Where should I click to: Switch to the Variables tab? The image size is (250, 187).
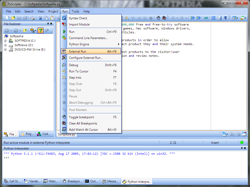coord(32,181)
